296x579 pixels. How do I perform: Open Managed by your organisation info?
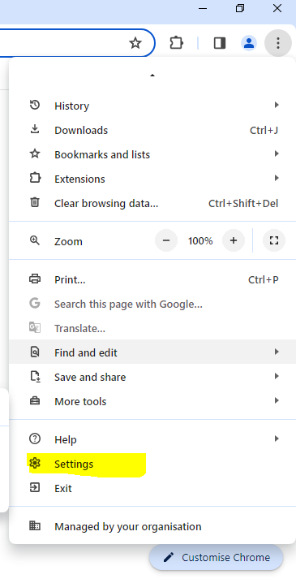pos(152,526)
